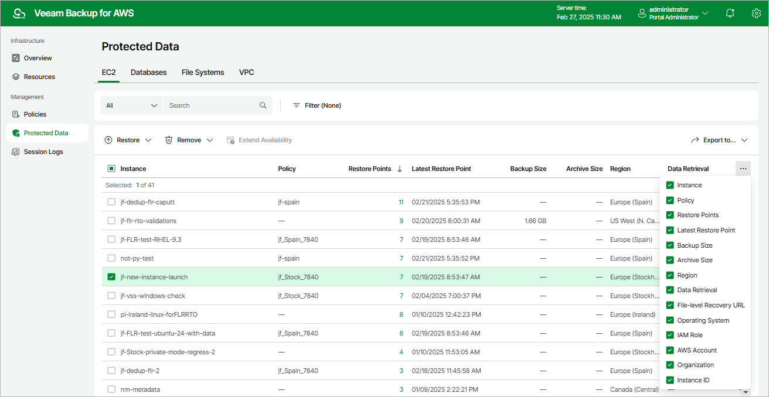Viewport: 769px width, 397px height.
Task: Click the Veeam cloud logo icon
Action: pos(19,13)
